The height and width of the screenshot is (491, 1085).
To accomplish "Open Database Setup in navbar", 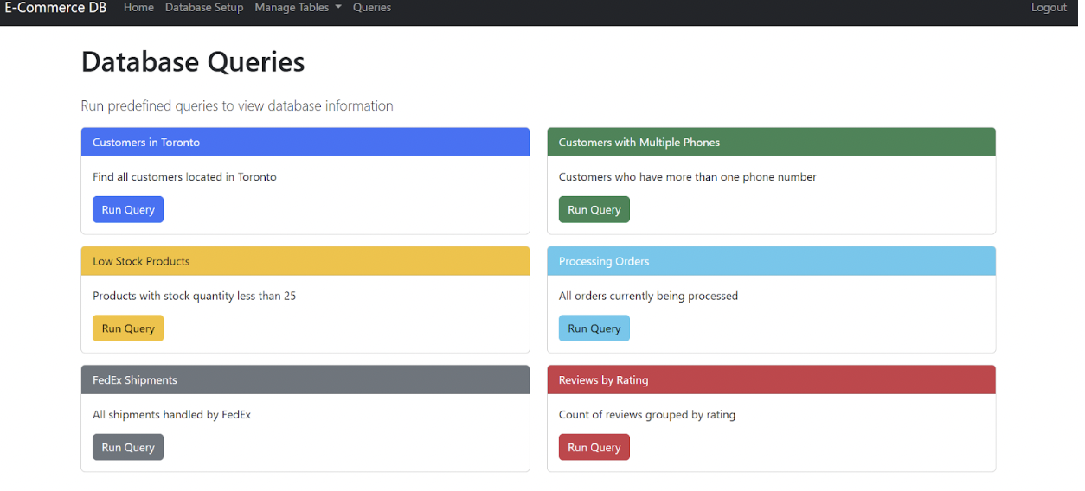I will coord(204,8).
